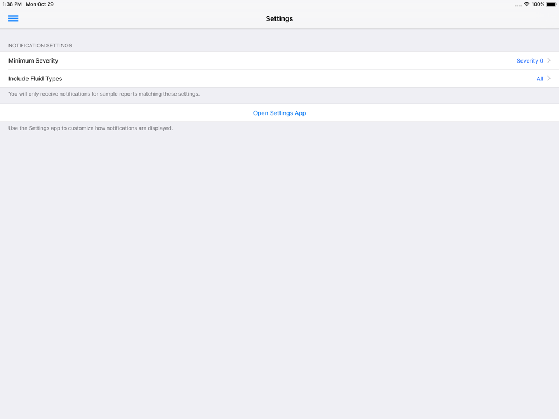Image resolution: width=559 pixels, height=419 pixels.
Task: Expand the chevron next to Severity 0
Action: [x=549, y=60]
